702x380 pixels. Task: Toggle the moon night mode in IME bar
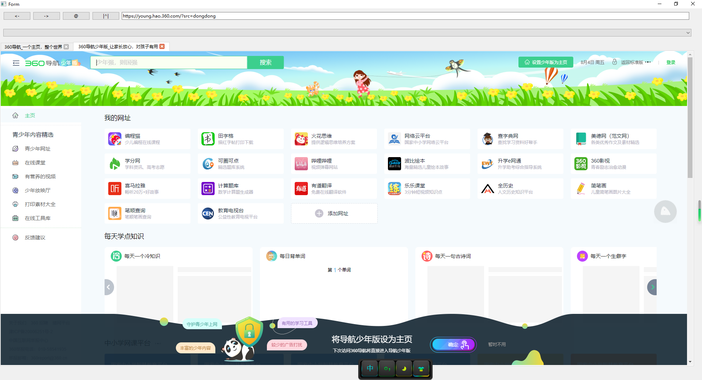click(x=404, y=368)
